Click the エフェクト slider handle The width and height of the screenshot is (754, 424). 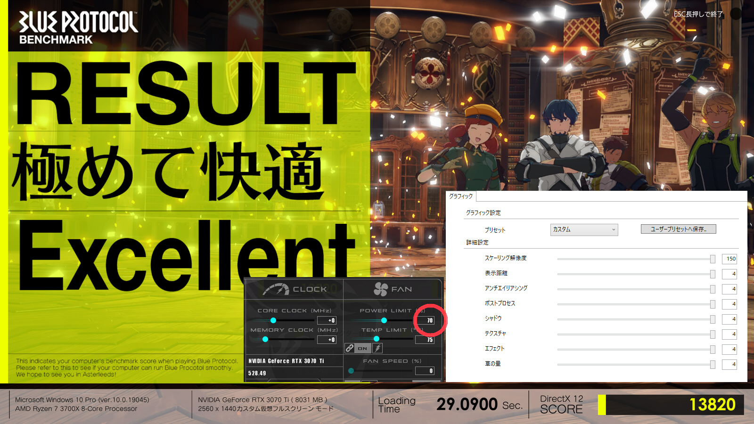(x=713, y=349)
